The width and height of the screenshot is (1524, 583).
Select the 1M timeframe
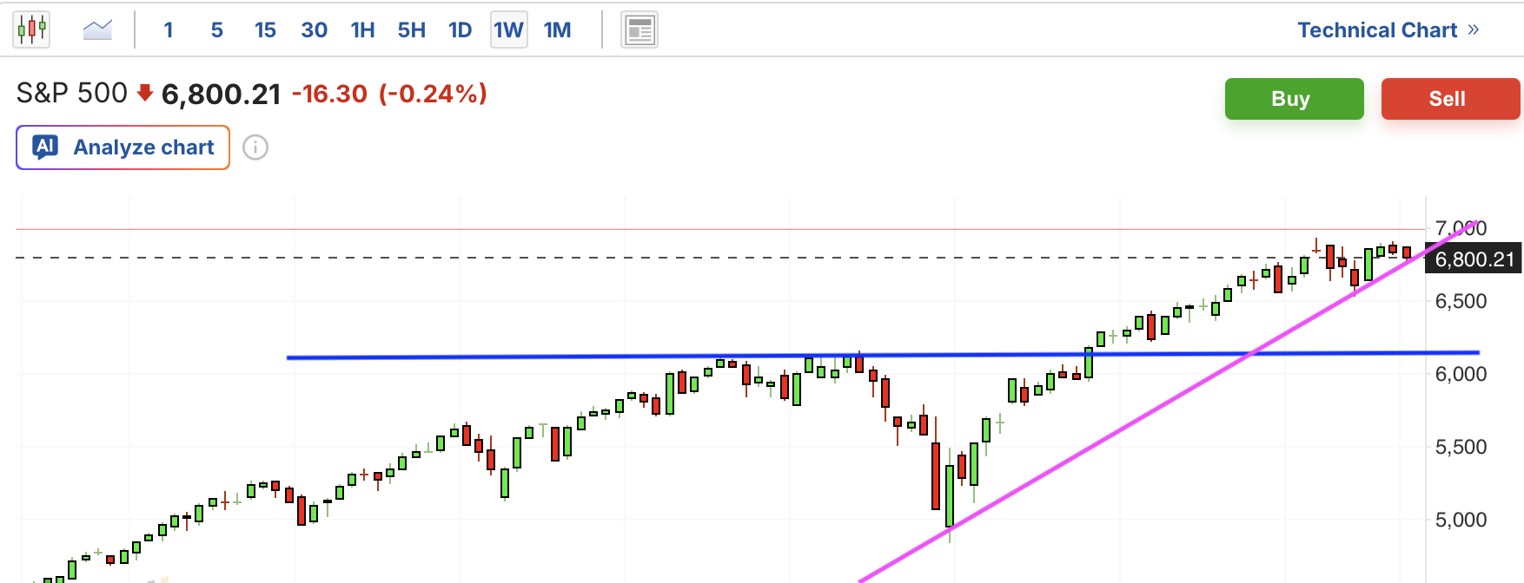557,30
